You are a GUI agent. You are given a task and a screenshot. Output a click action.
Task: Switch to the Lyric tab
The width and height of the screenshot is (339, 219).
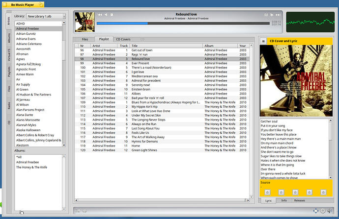(269, 201)
